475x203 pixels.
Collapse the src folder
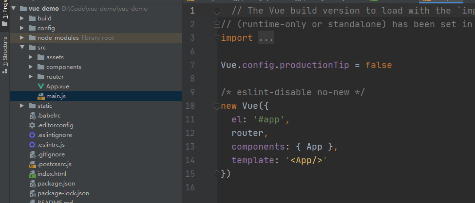22,48
